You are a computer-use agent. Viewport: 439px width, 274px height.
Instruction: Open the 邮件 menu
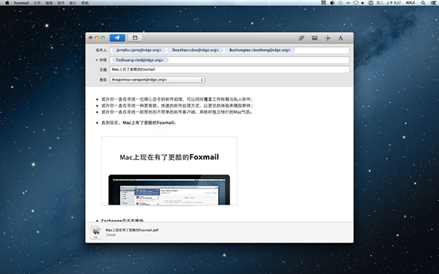pyautogui.click(x=61, y=3)
